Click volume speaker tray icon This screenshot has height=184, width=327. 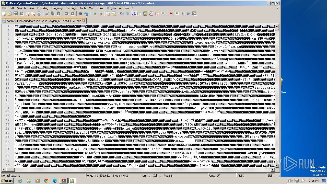[x=290, y=181]
